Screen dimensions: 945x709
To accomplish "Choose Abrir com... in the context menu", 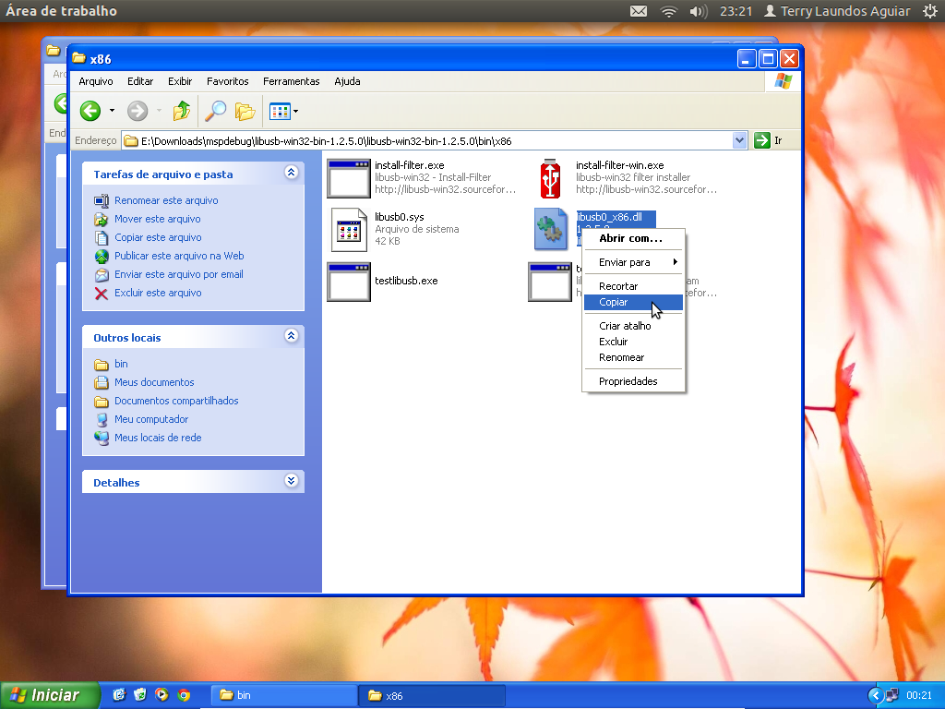I will click(x=633, y=238).
